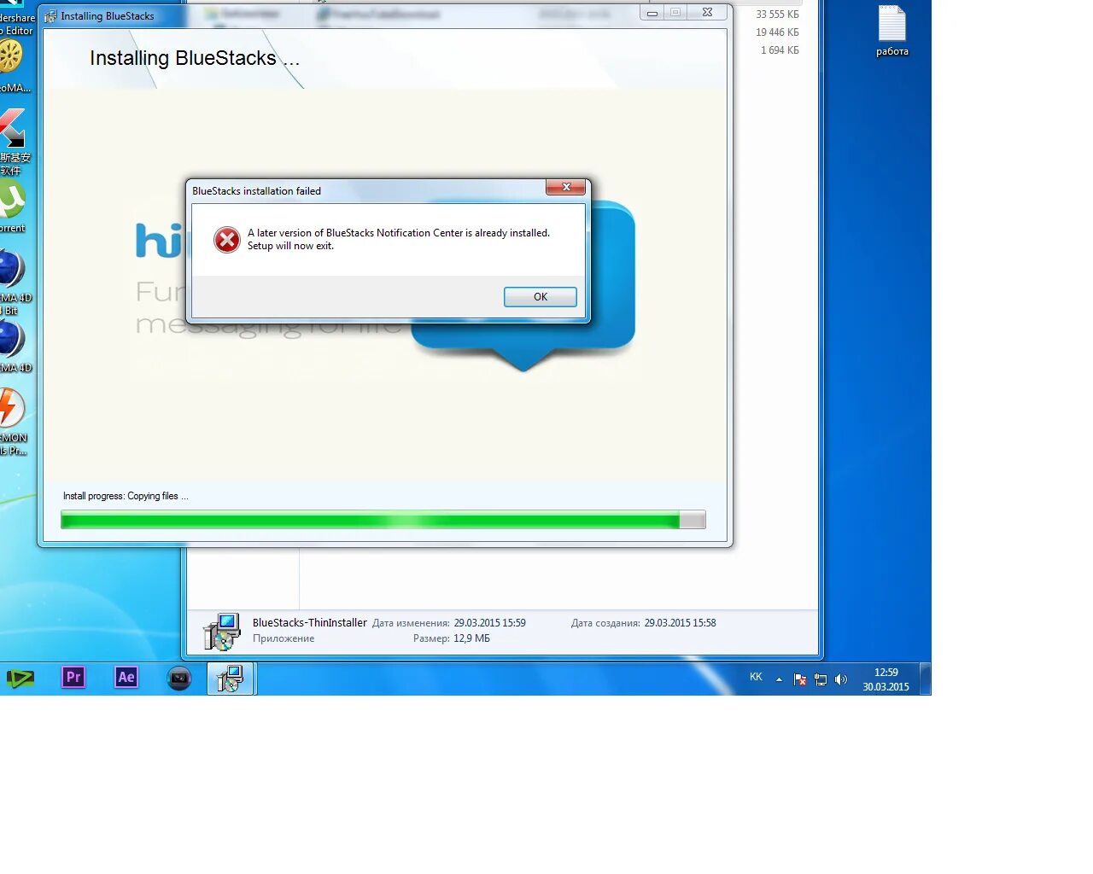
Task: Click the '19 446 КБ' size in Explorer
Action: click(777, 32)
